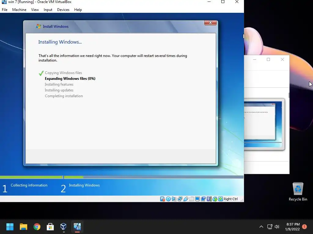The width and height of the screenshot is (313, 234).
Task: Click the running win 7 VM taskbar icon
Action: tap(77, 227)
